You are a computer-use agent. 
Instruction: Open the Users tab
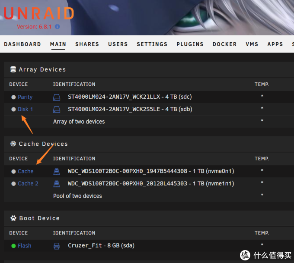coord(118,44)
